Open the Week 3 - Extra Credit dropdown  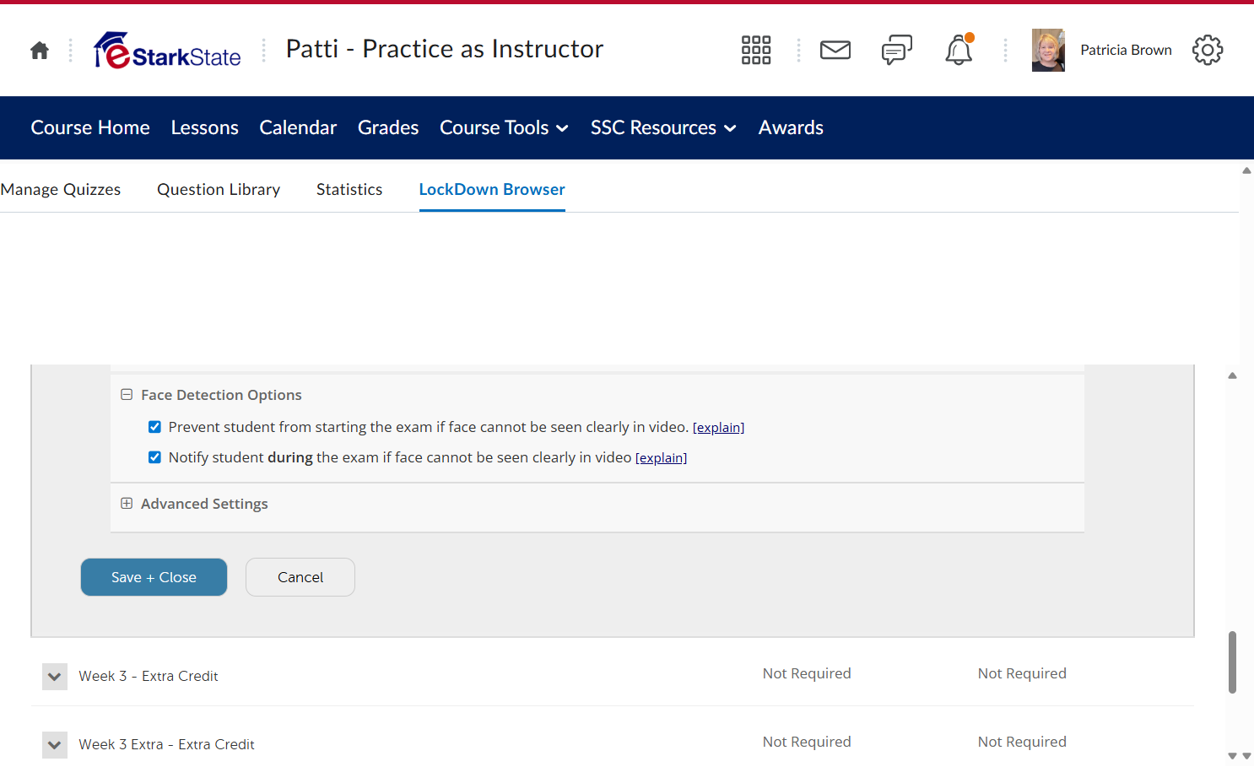[x=55, y=677]
